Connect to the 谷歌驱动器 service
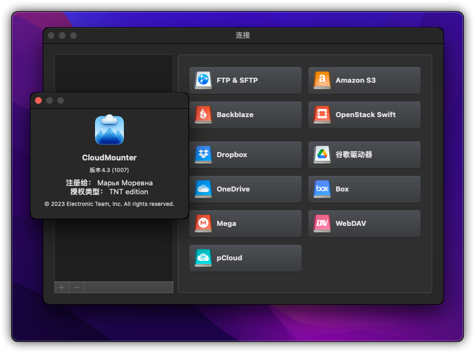 [x=364, y=155]
